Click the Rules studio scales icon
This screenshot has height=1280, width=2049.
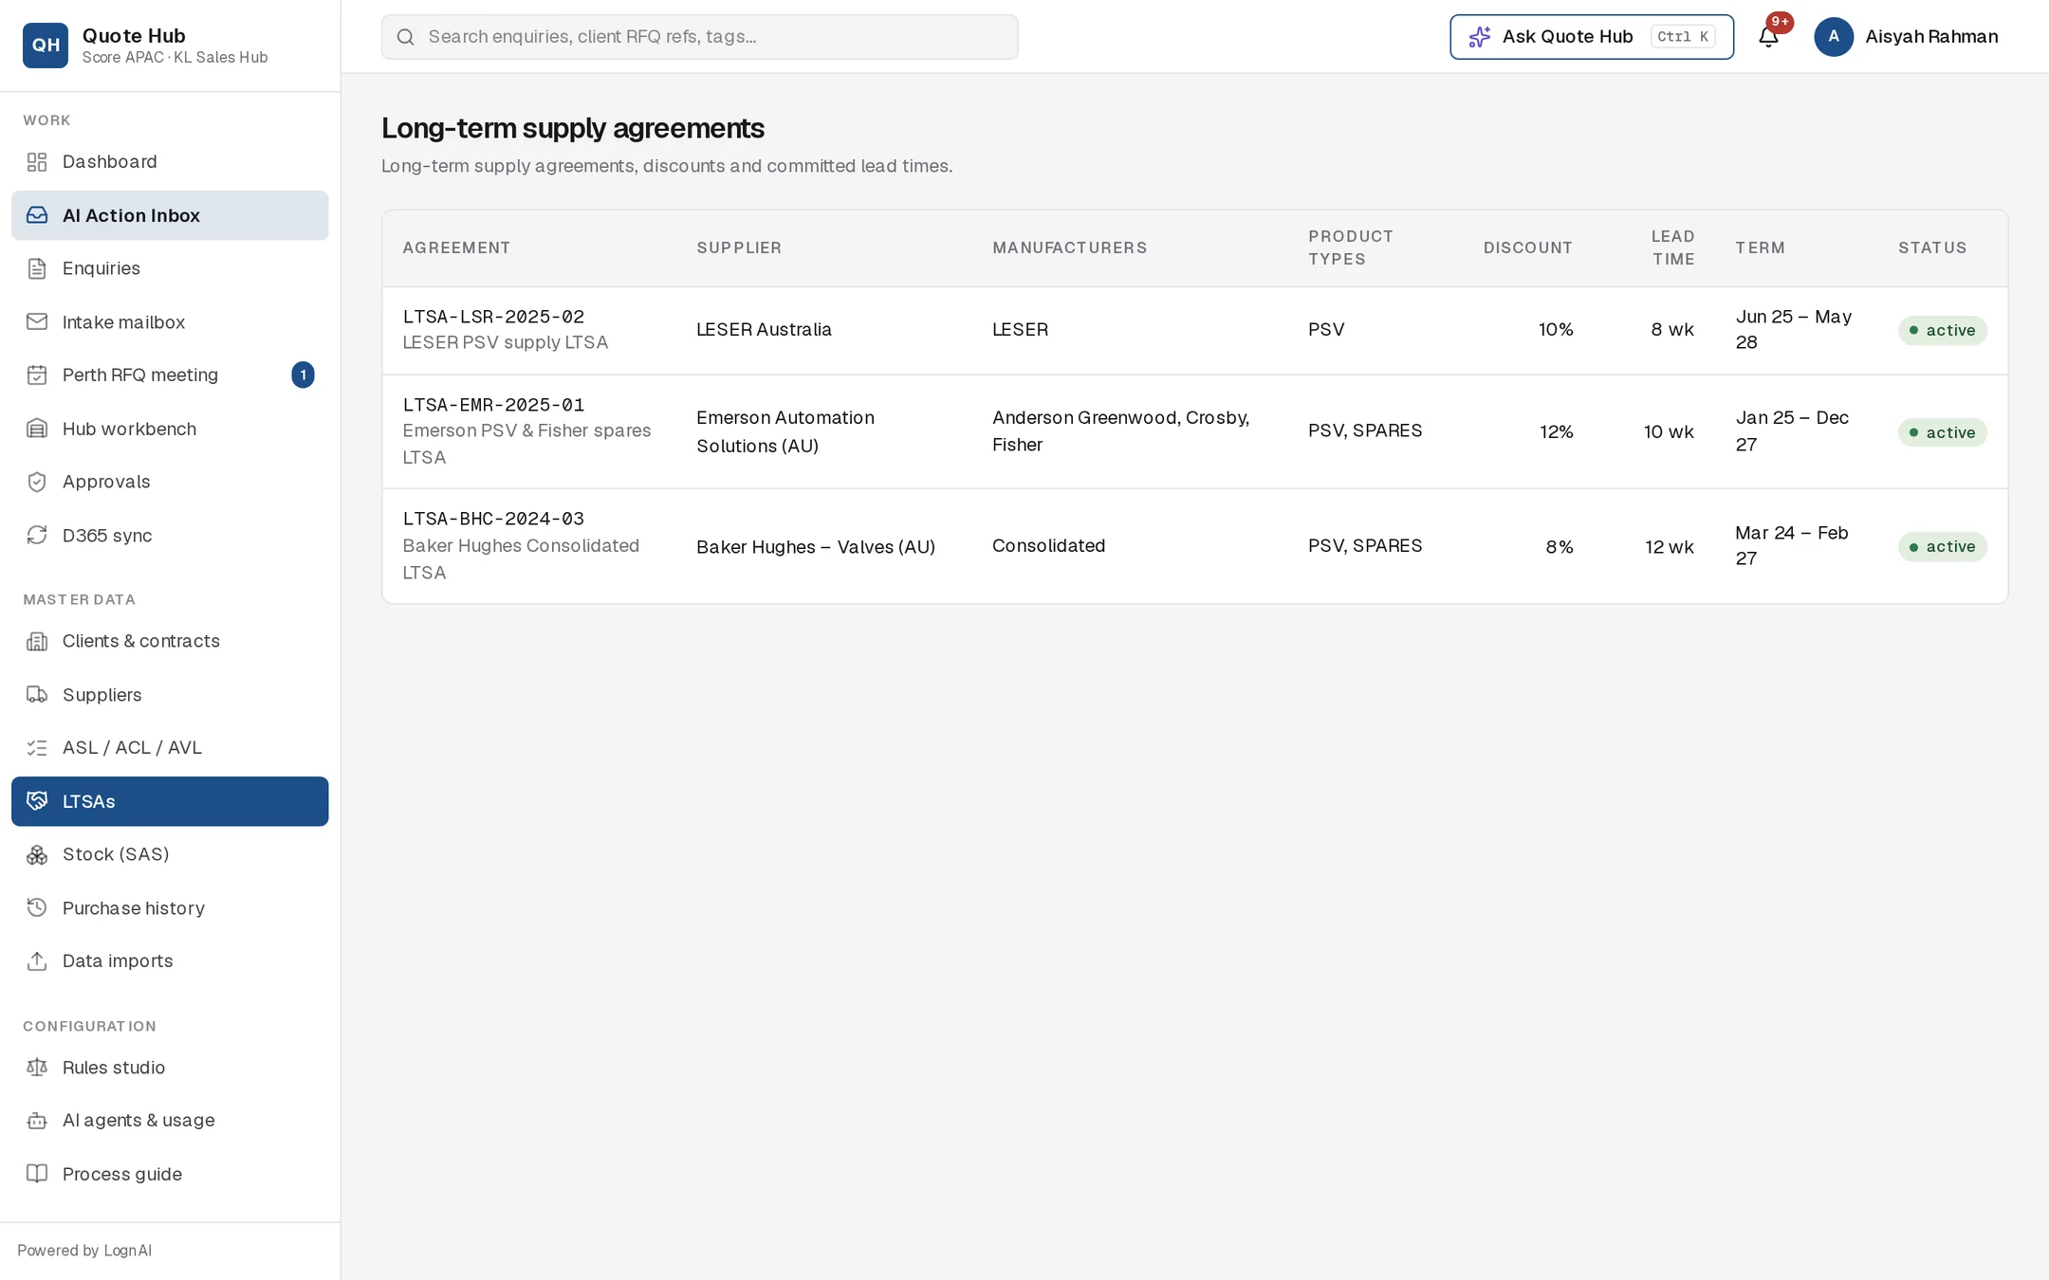(x=37, y=1067)
